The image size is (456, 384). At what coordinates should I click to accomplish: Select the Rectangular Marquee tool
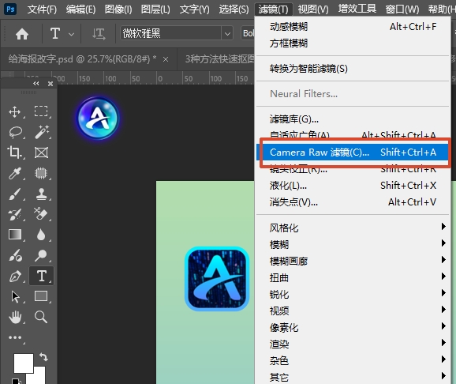click(41, 111)
